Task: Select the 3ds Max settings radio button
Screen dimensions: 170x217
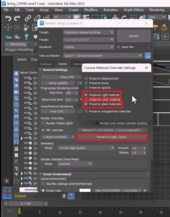Action: pyautogui.click(x=43, y=184)
